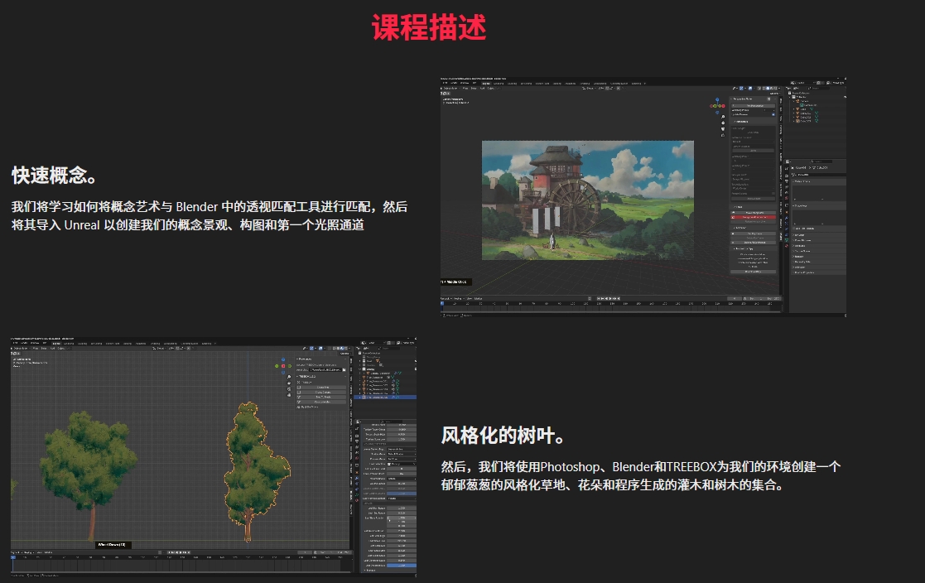Image resolution: width=925 pixels, height=583 pixels.
Task: Open the Blender stylized trees screenshot
Action: [214, 457]
